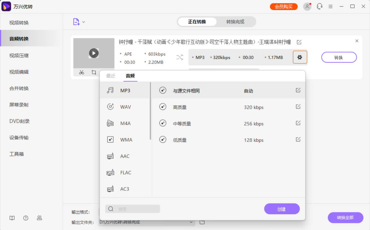Open the crop tool under the thumbnail
370x230 pixels.
click(93, 72)
